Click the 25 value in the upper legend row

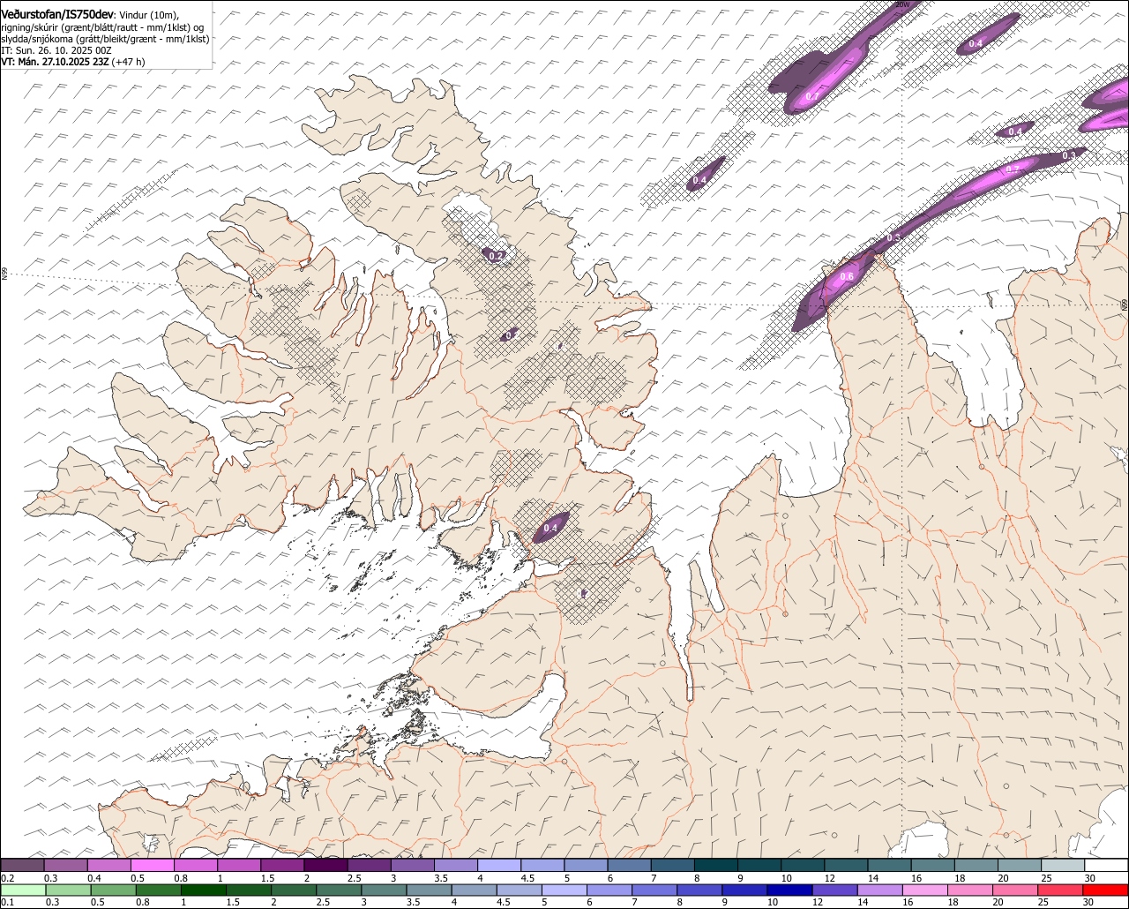[x=1046, y=878]
